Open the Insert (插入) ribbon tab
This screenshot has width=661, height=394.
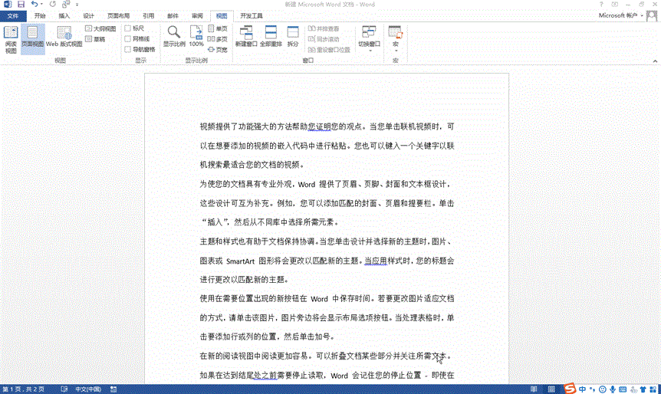[64, 15]
